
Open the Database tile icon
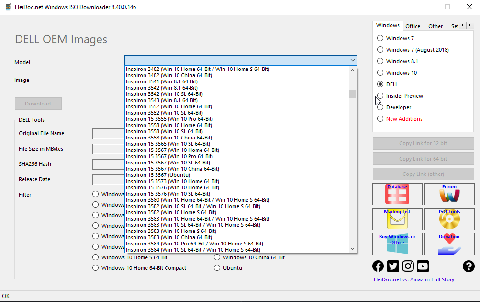(397, 194)
